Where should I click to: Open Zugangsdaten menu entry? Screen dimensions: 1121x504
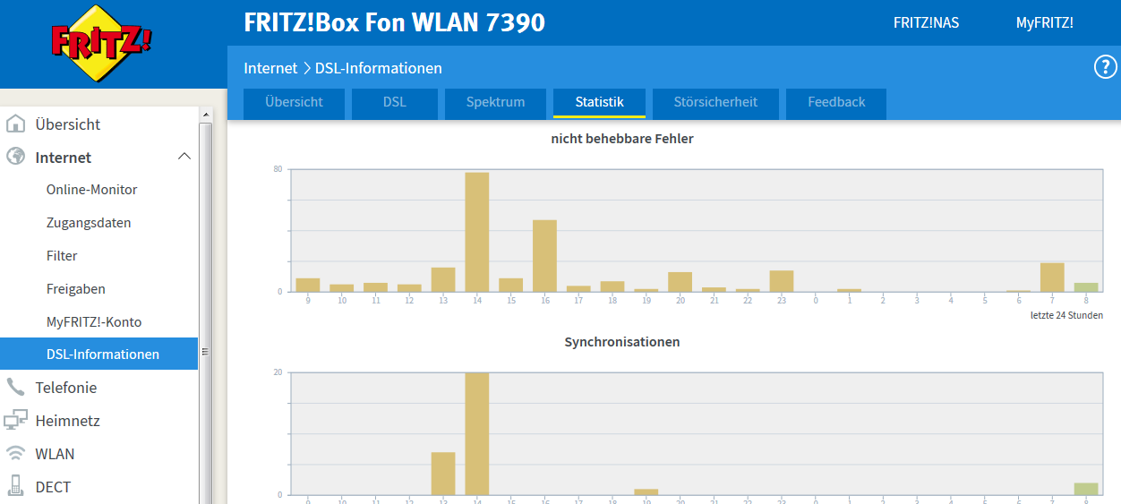point(89,223)
